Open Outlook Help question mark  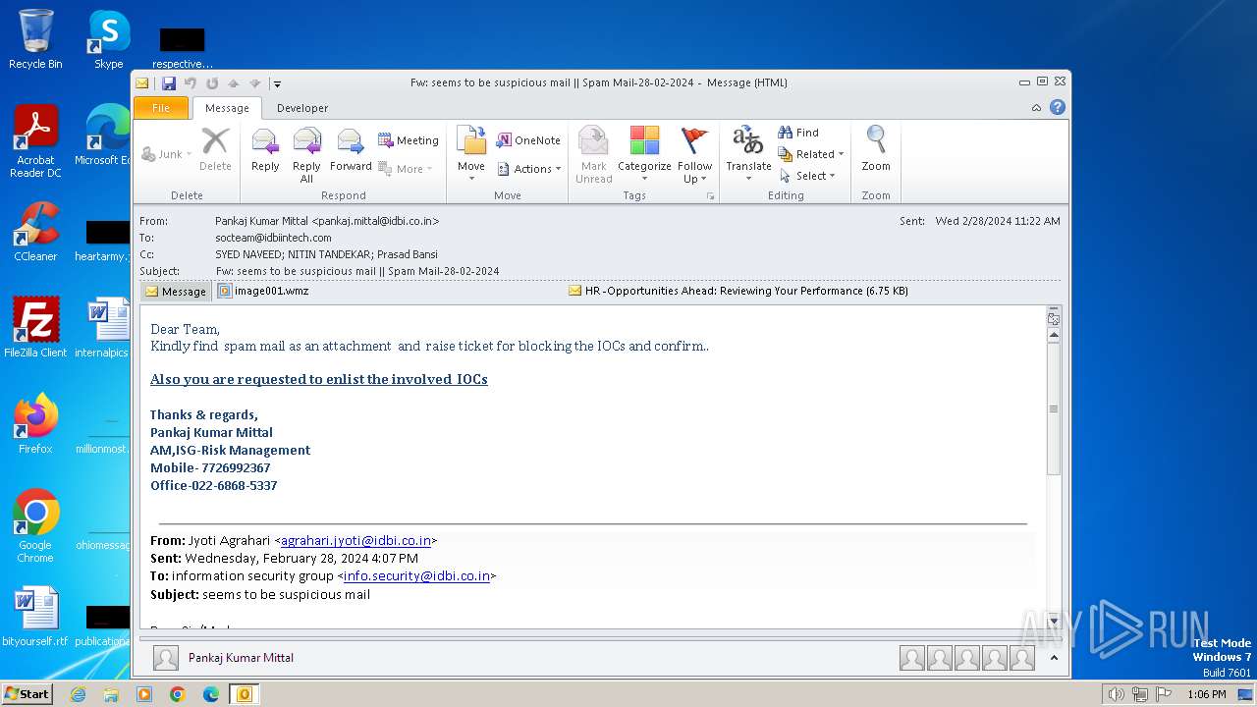[x=1058, y=108]
